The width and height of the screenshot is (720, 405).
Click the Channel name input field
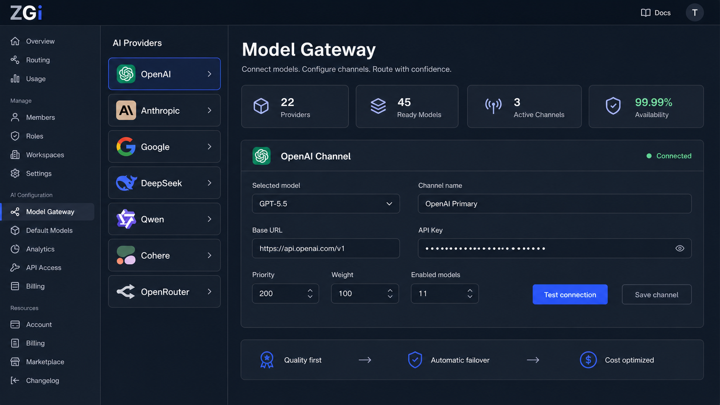click(555, 204)
